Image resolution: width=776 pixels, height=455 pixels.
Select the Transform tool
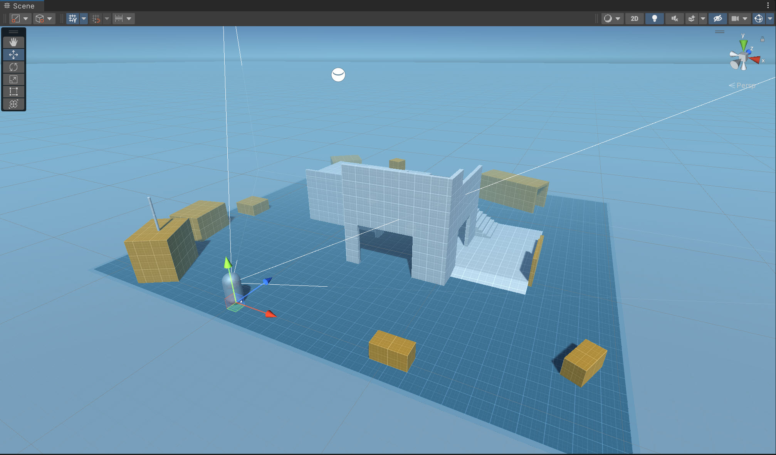click(13, 104)
